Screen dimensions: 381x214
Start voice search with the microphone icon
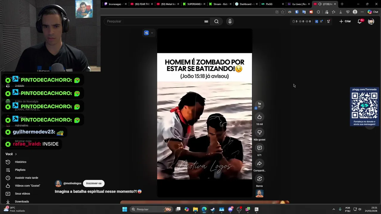(230, 21)
